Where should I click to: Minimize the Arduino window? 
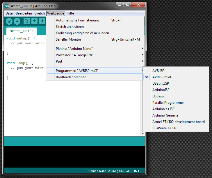tap(120, 5)
